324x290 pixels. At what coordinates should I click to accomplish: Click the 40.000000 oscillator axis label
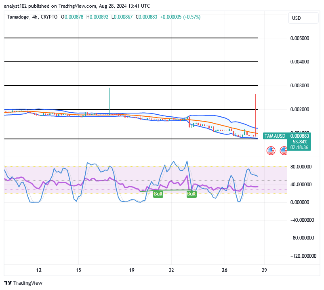301,185
